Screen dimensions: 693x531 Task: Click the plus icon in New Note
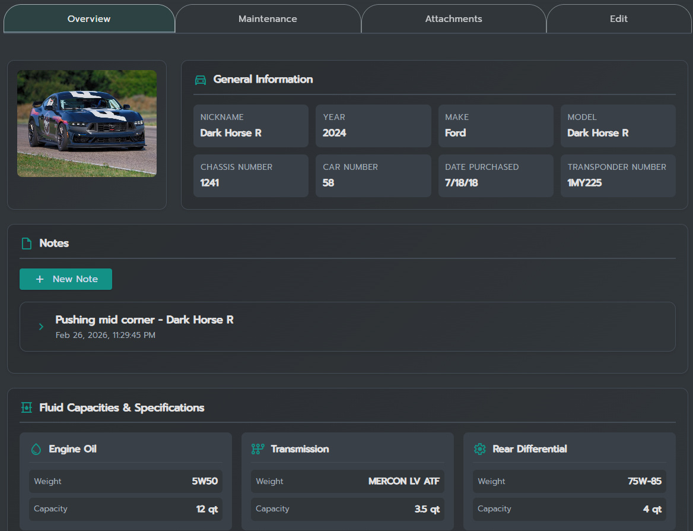pos(40,279)
